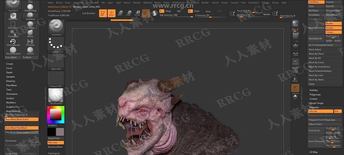The height and width of the screenshot is (155, 344).
Task: Select the Smooth brush icon
Action: point(30,24)
